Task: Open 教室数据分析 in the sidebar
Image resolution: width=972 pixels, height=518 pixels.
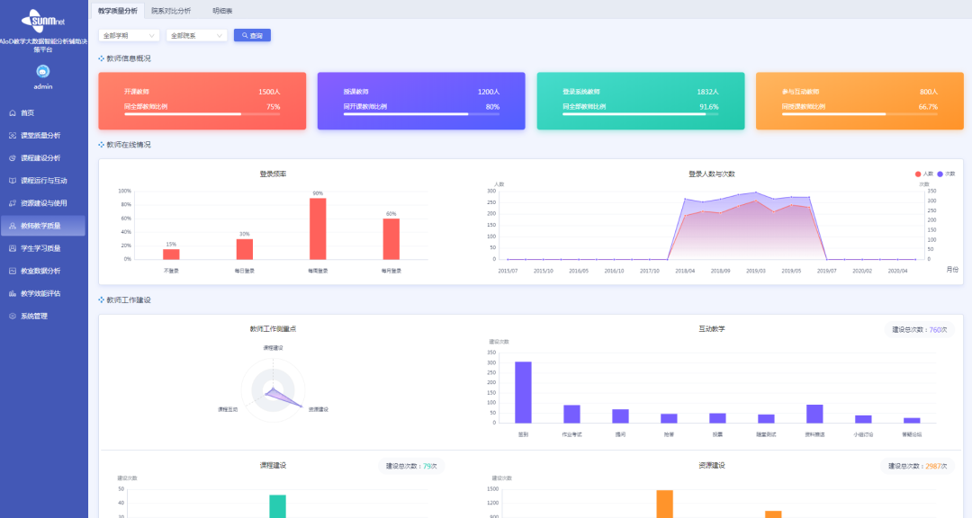Action: click(40, 271)
